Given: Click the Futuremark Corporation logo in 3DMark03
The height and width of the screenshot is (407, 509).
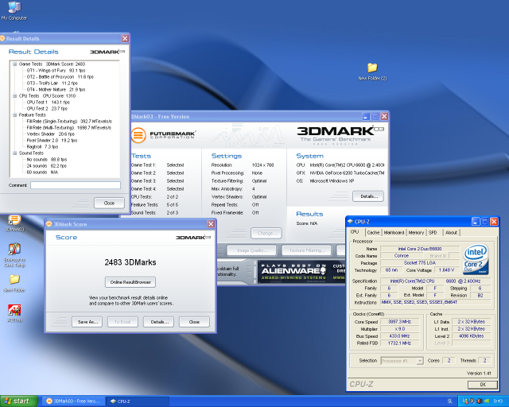Looking at the screenshot, I should (163, 134).
